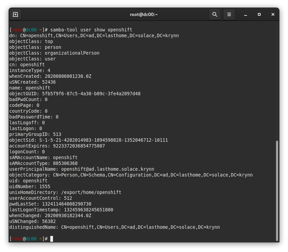288x252 pixels.
Task: Click the uidNumber 1555 line
Action: (x=29, y=186)
